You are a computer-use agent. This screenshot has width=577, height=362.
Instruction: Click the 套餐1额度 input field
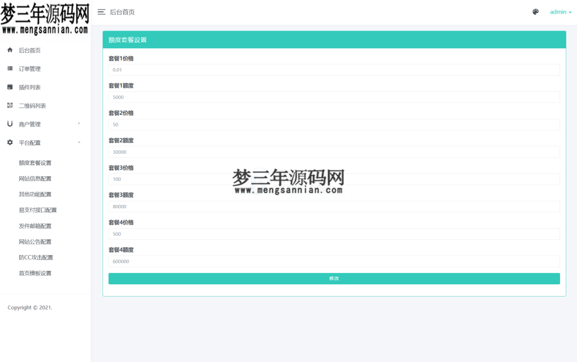(334, 97)
